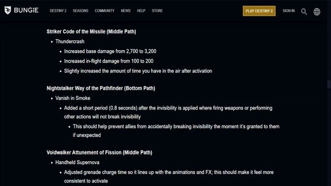Click the page scrollbar thumb
The height and width of the screenshot is (186, 331).
point(329,84)
